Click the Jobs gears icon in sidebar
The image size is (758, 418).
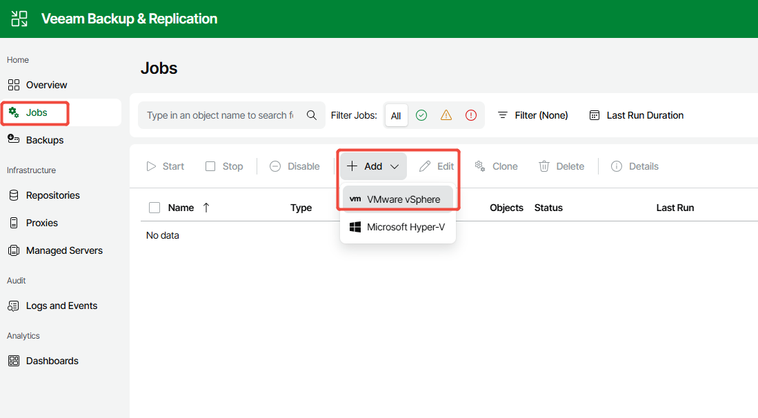coord(14,112)
